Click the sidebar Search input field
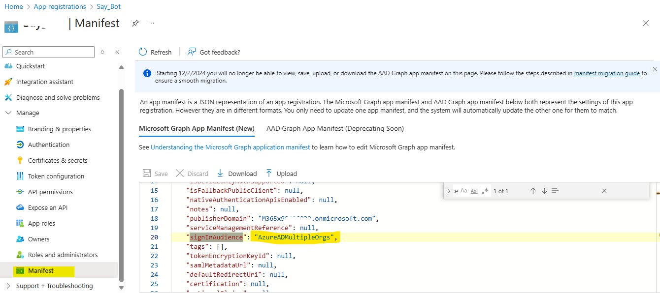660x293 pixels. [x=48, y=52]
